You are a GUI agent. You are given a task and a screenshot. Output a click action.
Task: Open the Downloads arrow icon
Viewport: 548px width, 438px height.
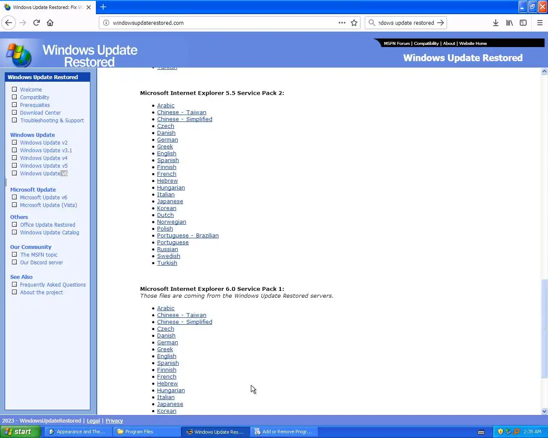(496, 23)
